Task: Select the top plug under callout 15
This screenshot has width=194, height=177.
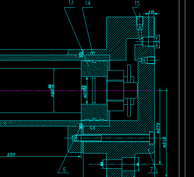Action: click(139, 21)
